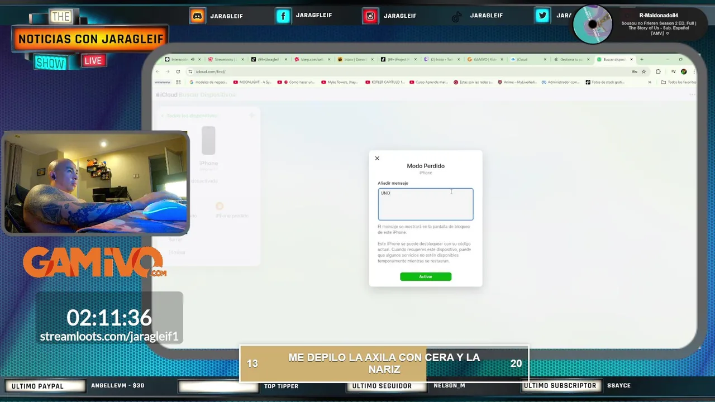The height and width of the screenshot is (402, 715).
Task: Go forward in the browser
Action: click(168, 71)
